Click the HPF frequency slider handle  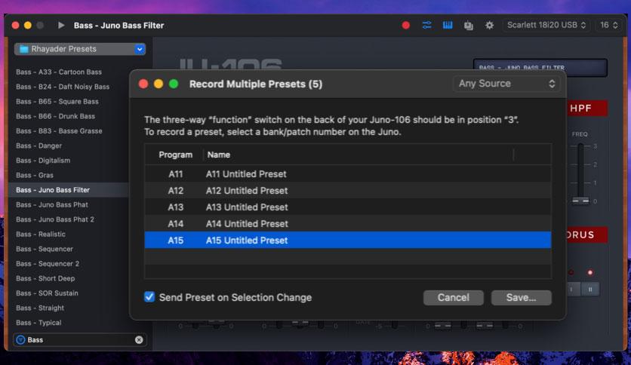coord(580,200)
